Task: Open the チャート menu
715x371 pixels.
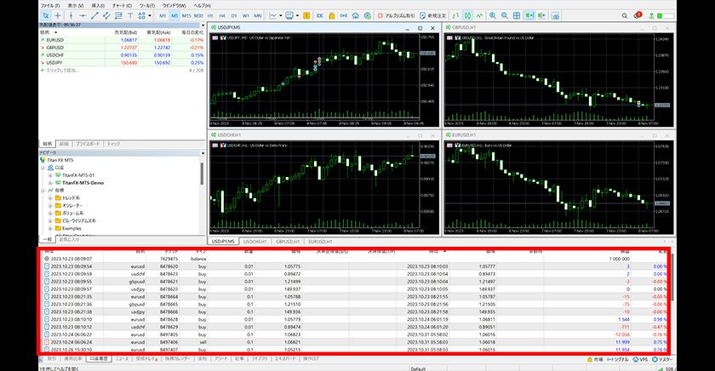Action: coord(122,5)
